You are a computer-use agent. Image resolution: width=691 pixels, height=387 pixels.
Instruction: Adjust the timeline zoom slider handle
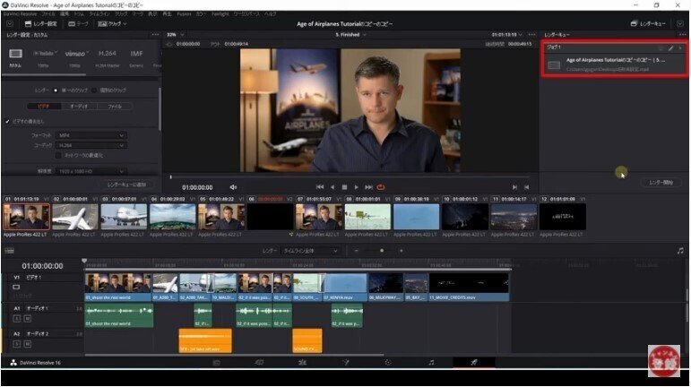[382, 251]
